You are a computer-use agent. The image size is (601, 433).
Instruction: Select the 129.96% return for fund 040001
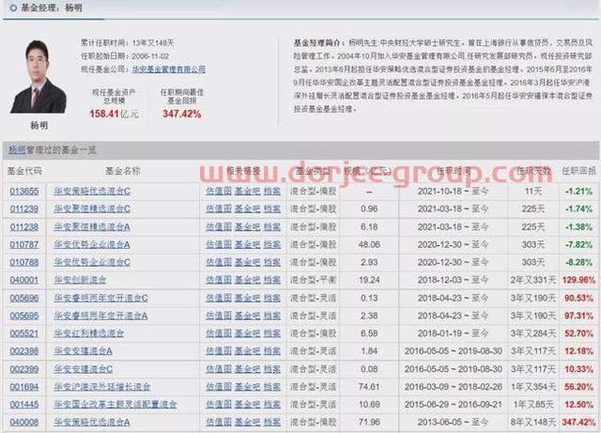point(578,280)
